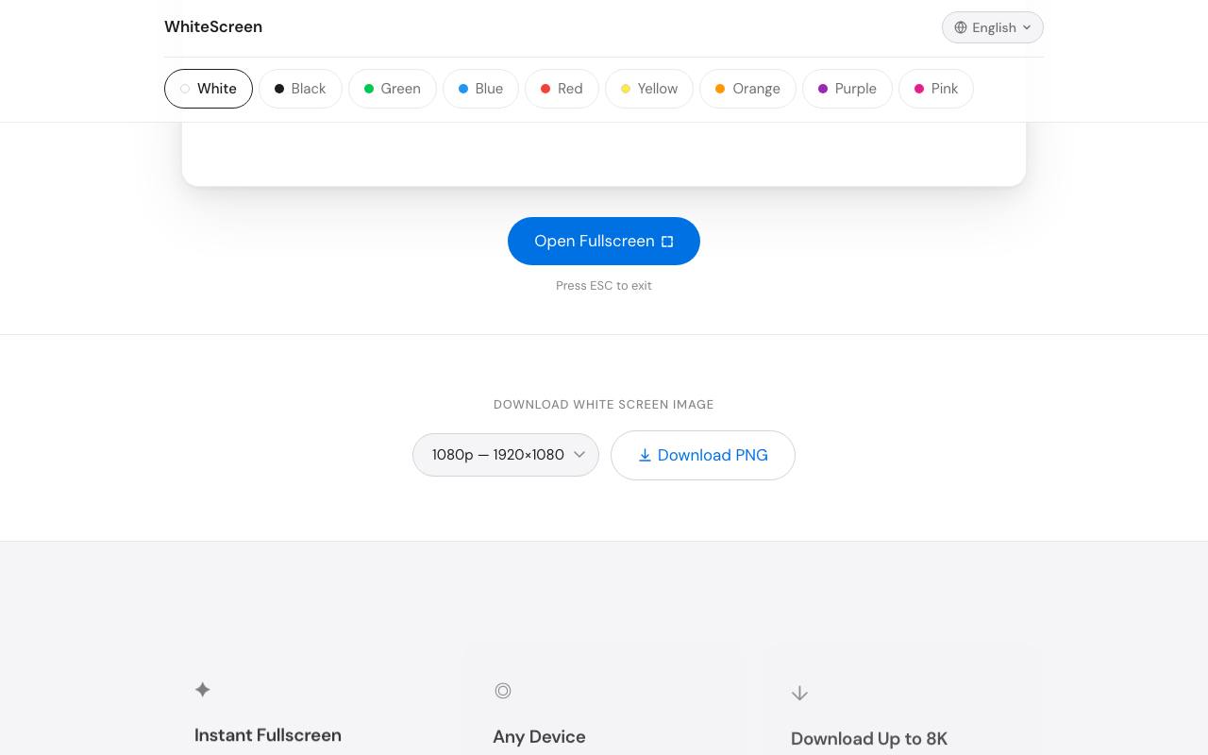Choose the Purple color pill
Screen dimensions: 1208x755
pos(847,89)
